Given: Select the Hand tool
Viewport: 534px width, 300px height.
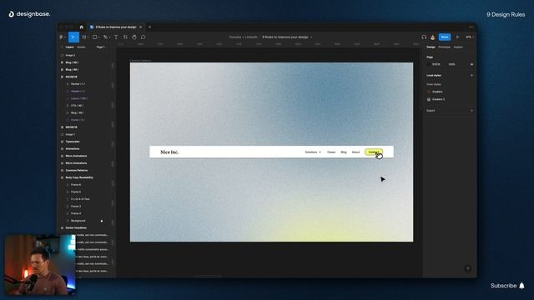Looking at the screenshot, I should tap(134, 37).
